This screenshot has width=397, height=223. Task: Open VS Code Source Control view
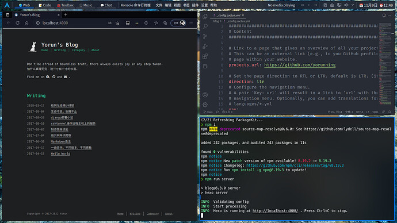tap(205, 36)
